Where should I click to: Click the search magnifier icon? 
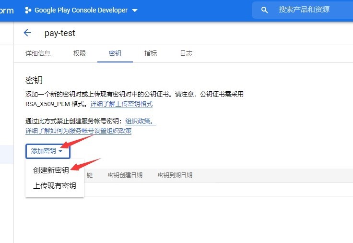265,10
